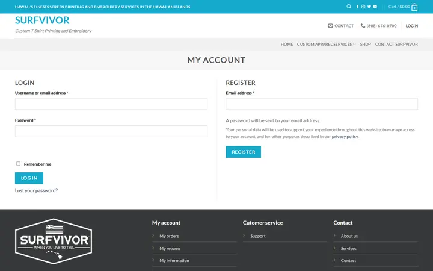Open the About us footer link
This screenshot has width=433, height=271.
coord(349,236)
